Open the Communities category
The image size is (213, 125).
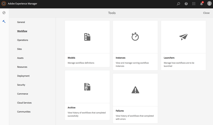(x=24, y=112)
